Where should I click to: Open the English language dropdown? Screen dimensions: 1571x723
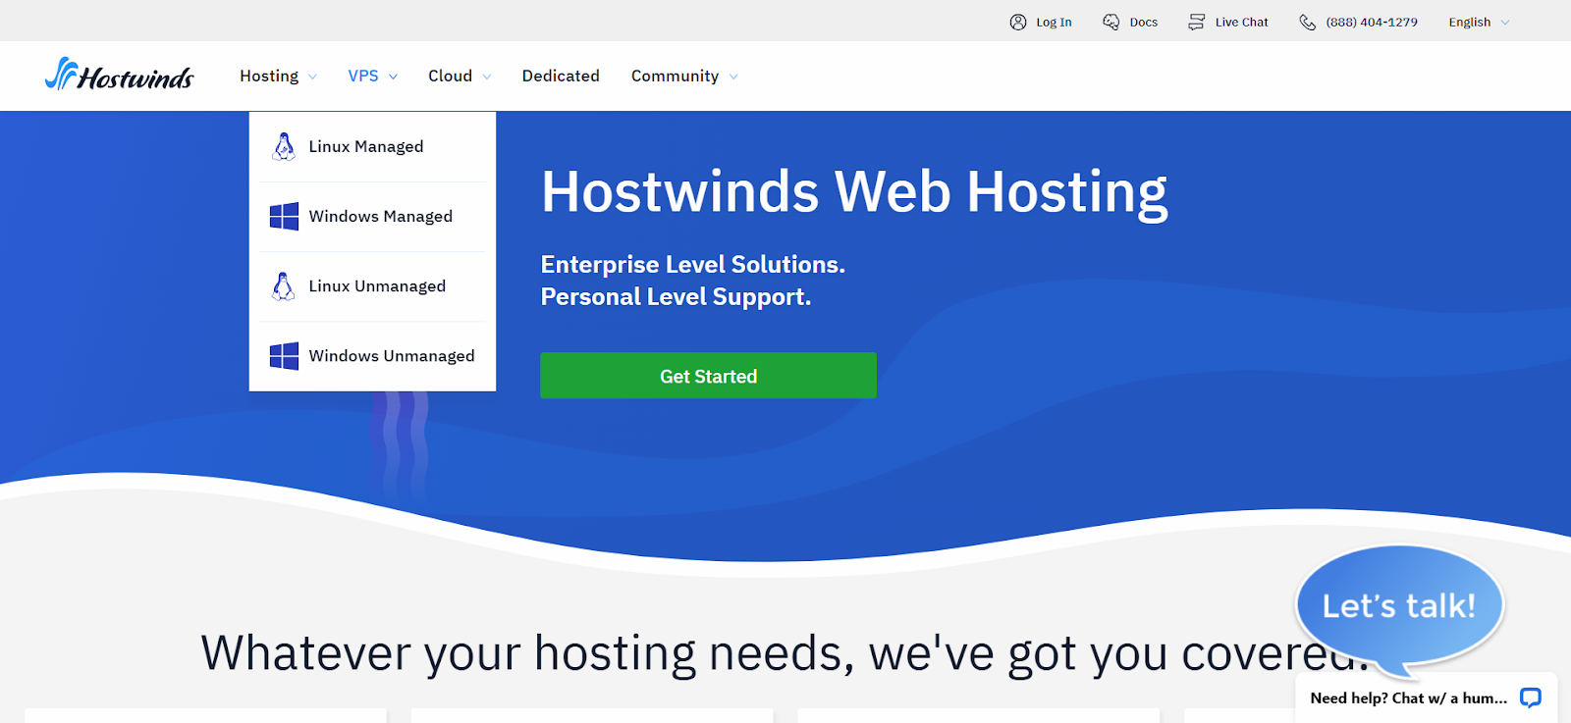[x=1479, y=22]
